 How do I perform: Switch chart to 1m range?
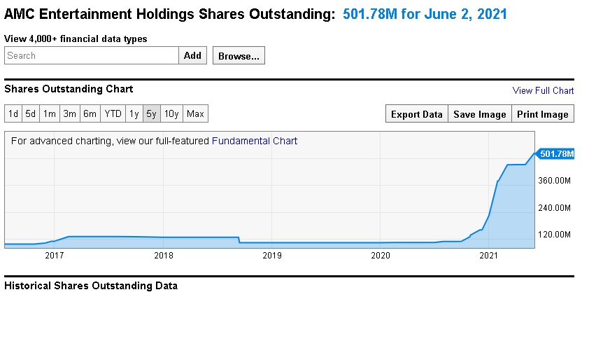[x=50, y=113]
